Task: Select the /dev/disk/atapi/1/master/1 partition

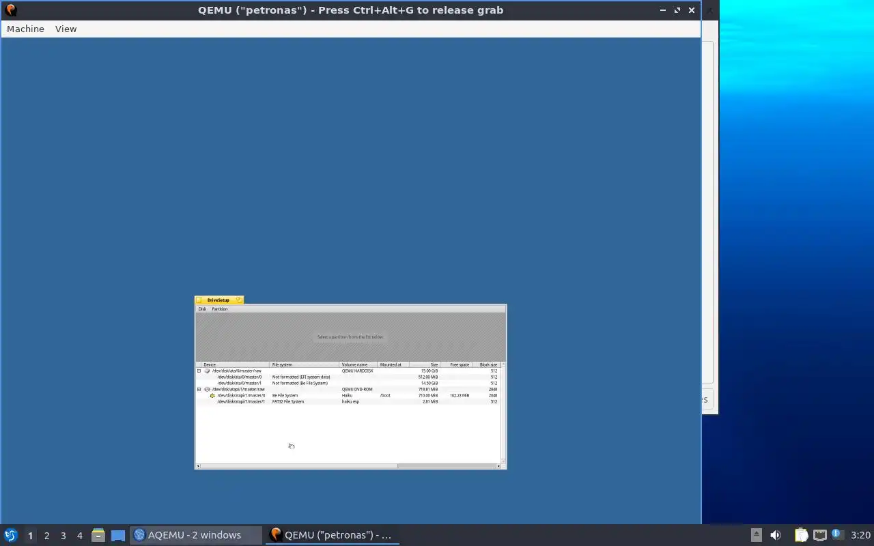Action: coord(348,401)
